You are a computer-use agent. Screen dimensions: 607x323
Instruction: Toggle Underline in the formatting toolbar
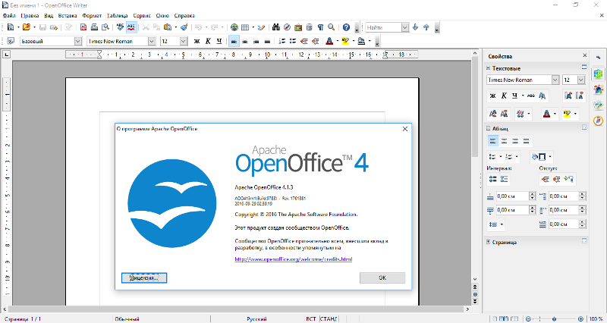point(219,41)
